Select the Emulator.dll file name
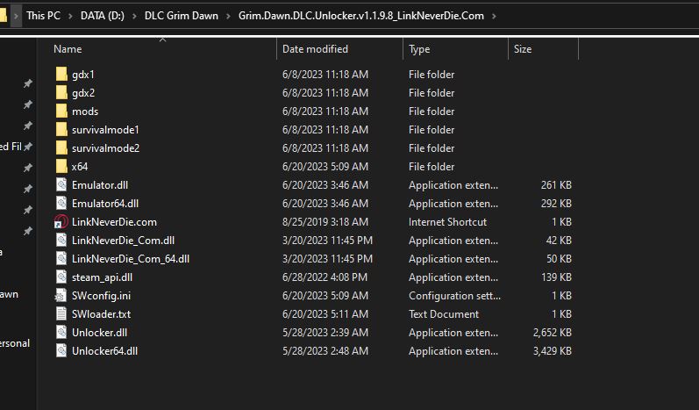Screen dimensions: 699x410 pos(100,184)
